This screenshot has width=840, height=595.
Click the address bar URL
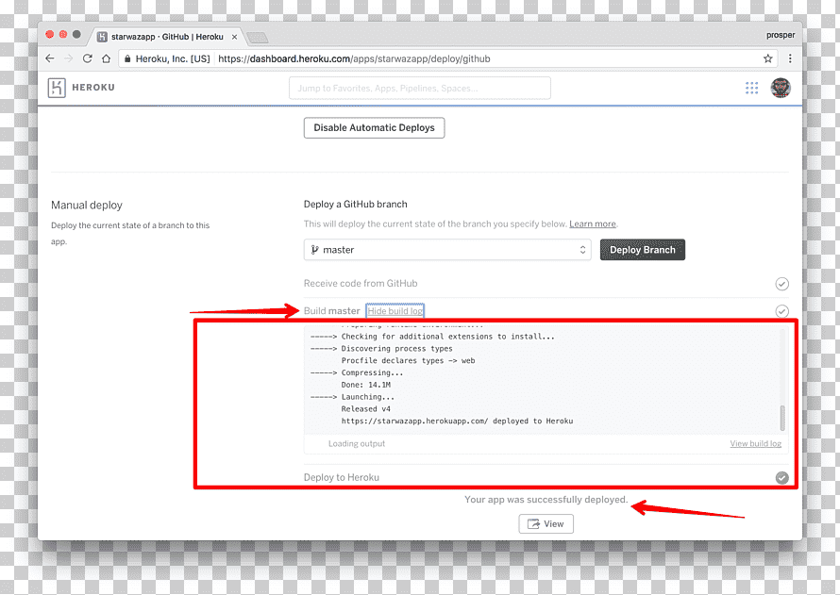pyautogui.click(x=354, y=58)
